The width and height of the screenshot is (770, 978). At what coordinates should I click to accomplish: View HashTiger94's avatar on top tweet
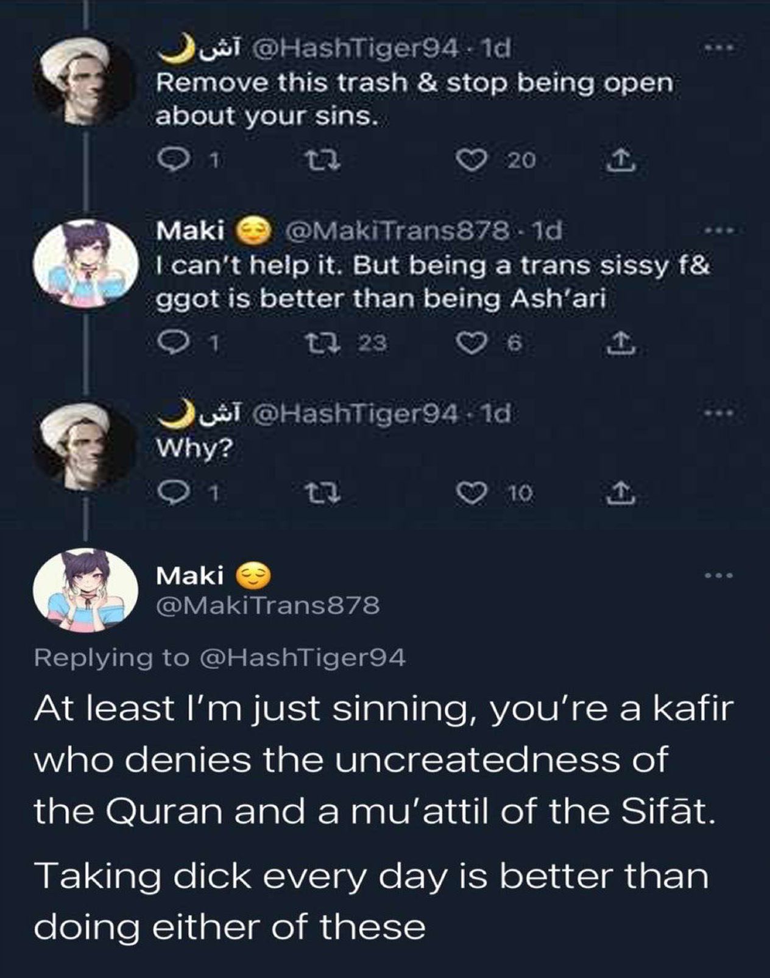(x=85, y=80)
